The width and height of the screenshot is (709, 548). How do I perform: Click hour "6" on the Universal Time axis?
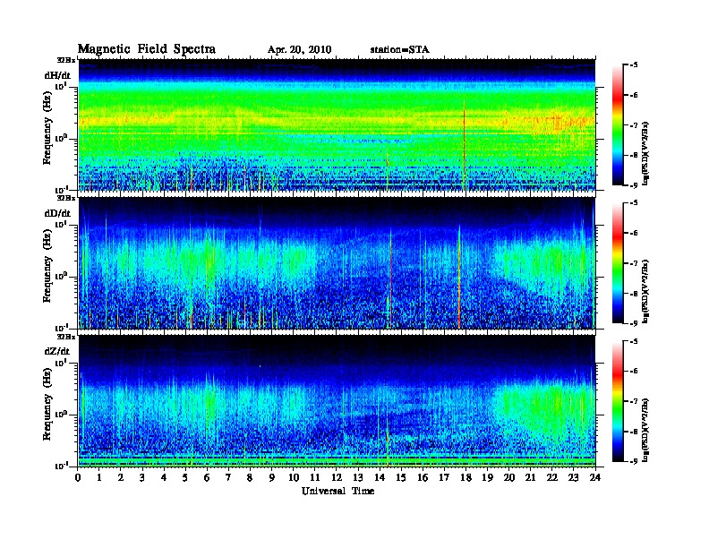pyautogui.click(x=207, y=478)
